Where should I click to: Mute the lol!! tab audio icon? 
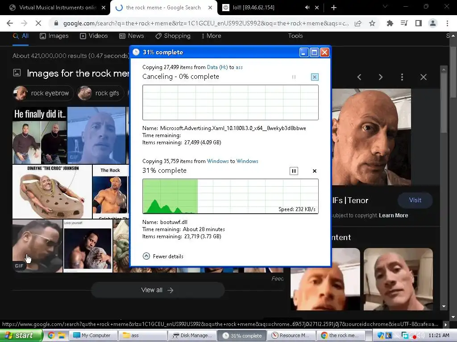tap(307, 8)
